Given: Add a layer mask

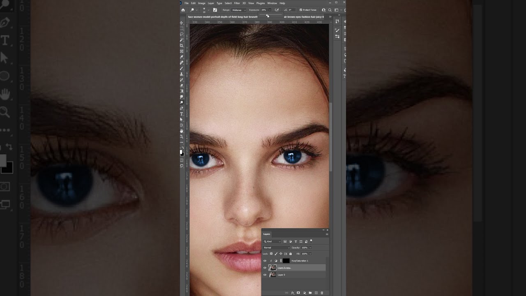Looking at the screenshot, I should coord(298,293).
